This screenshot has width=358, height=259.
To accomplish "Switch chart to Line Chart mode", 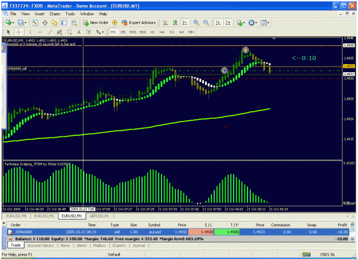I will pos(184,22).
